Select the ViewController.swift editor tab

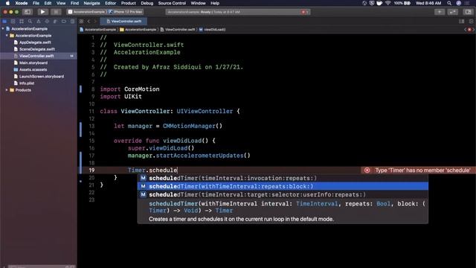(x=124, y=22)
